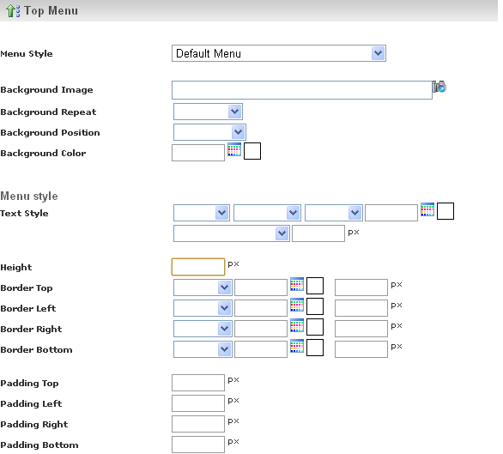This screenshot has width=503, height=454.
Task: Click the Background Color preview swatch
Action: click(252, 151)
